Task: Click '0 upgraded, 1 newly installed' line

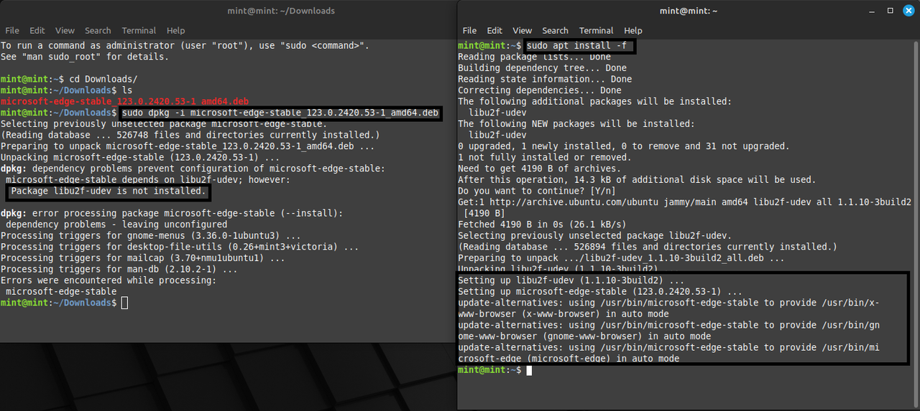Action: (x=623, y=146)
